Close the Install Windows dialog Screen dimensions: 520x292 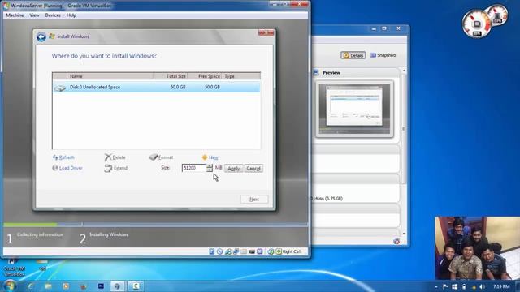(266, 32)
